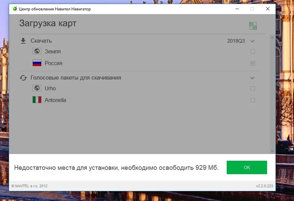This screenshot has height=201, width=294.
Task: Close the Navitel update center window
Action: [x=268, y=9]
